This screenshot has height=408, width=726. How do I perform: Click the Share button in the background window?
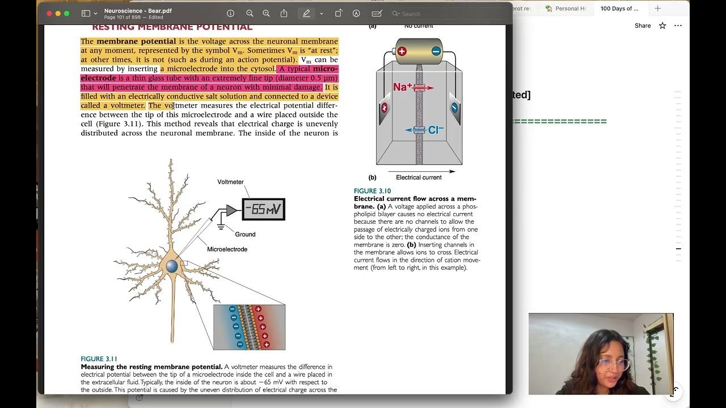[643, 25]
